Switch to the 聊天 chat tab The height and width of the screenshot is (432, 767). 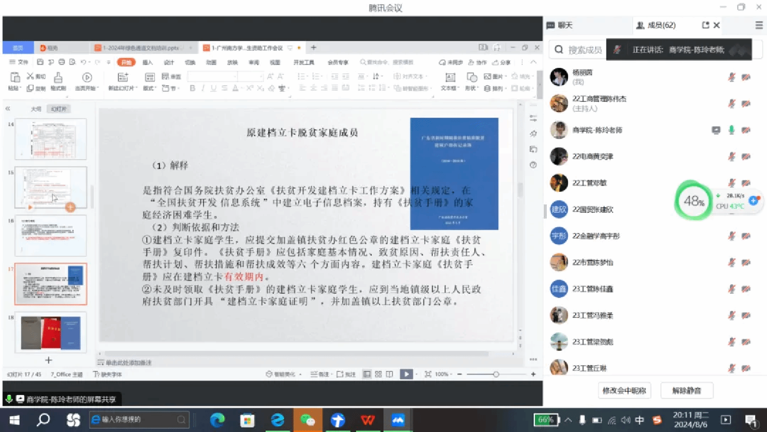(x=560, y=25)
